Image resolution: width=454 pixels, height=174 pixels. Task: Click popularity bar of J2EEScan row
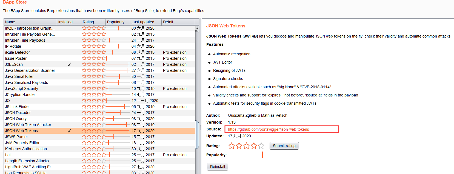(x=118, y=64)
